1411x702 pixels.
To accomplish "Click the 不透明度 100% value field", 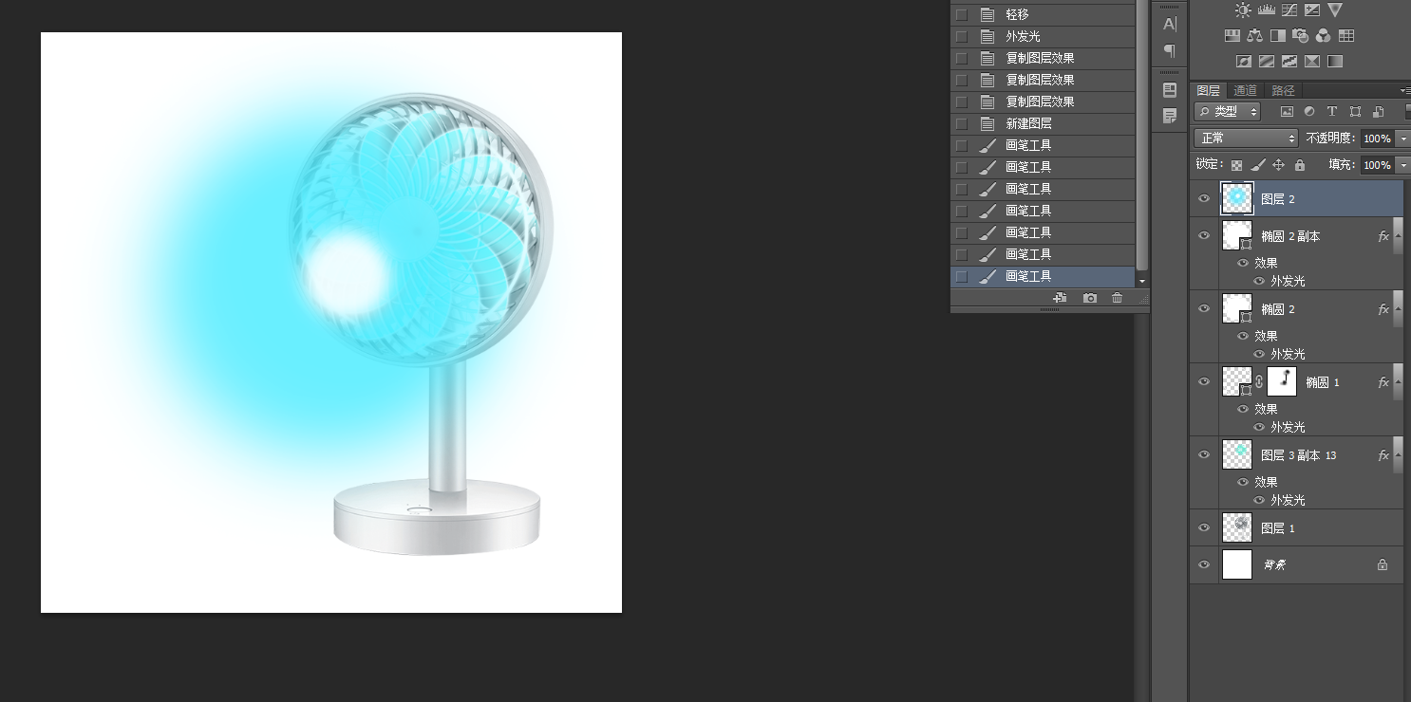I will pyautogui.click(x=1377, y=139).
